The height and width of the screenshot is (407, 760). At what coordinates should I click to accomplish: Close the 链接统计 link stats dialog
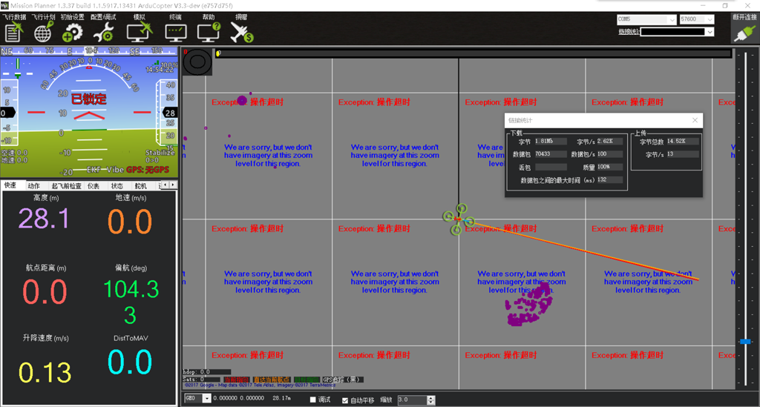(695, 120)
